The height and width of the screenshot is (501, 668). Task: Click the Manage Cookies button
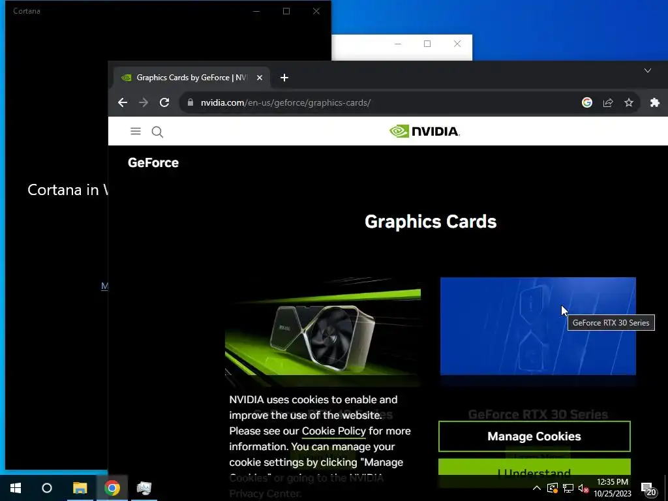click(x=534, y=436)
